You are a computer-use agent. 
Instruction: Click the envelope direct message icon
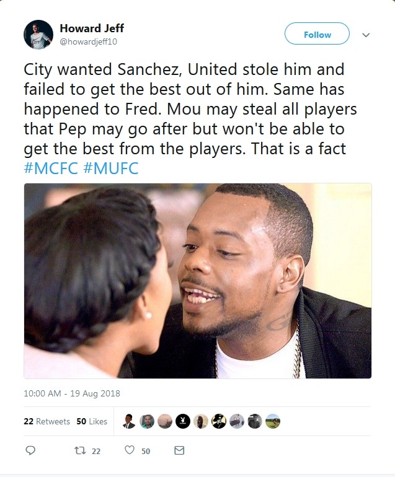click(179, 451)
